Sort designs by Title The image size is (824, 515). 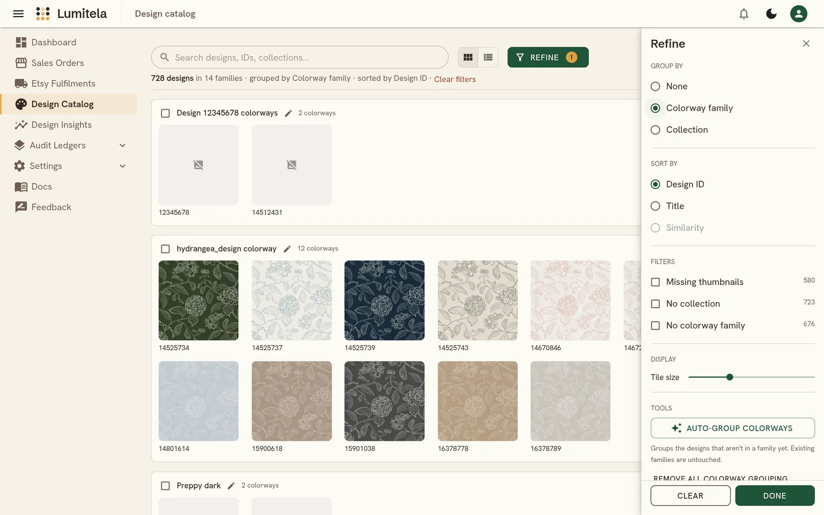click(655, 206)
